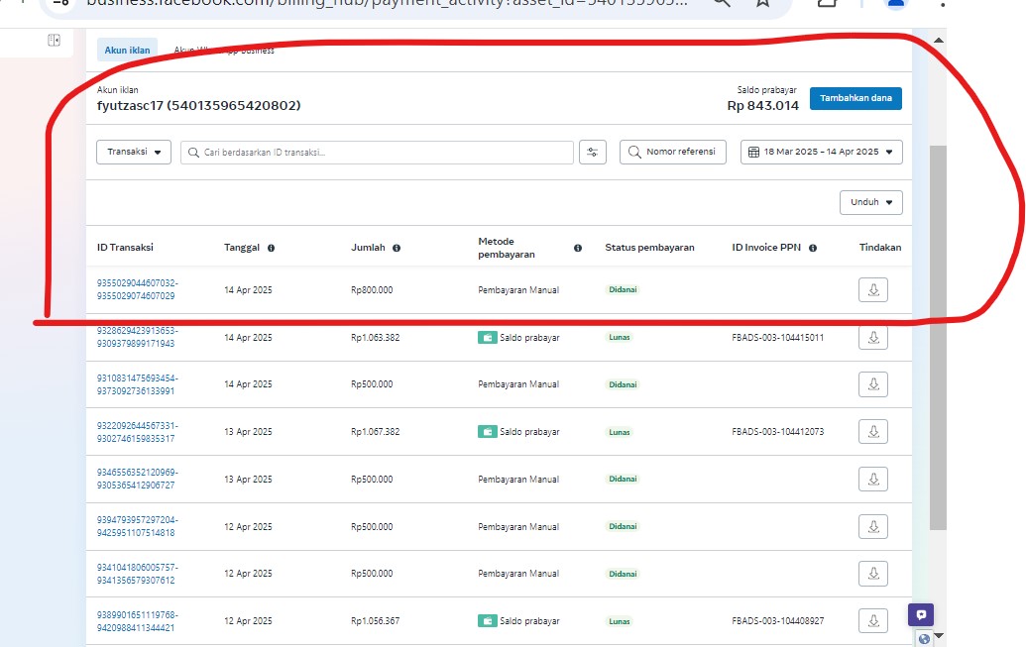Bookmark this page with the star icon

point(761,3)
